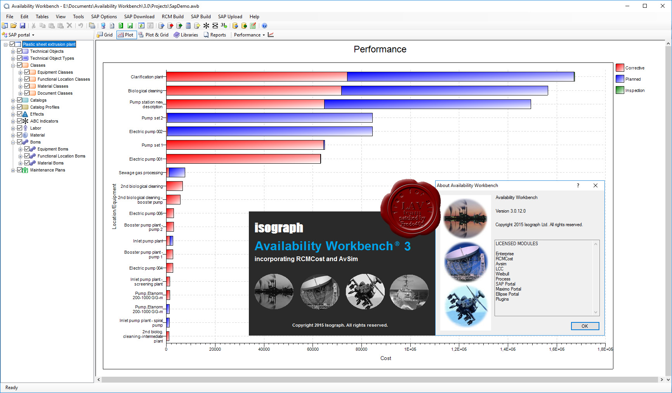Screen dimensions: 672x393
Task: Click the X delete icon in toolbar
Action: (x=69, y=26)
